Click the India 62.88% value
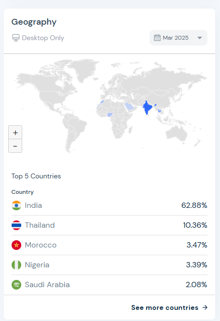 click(194, 205)
